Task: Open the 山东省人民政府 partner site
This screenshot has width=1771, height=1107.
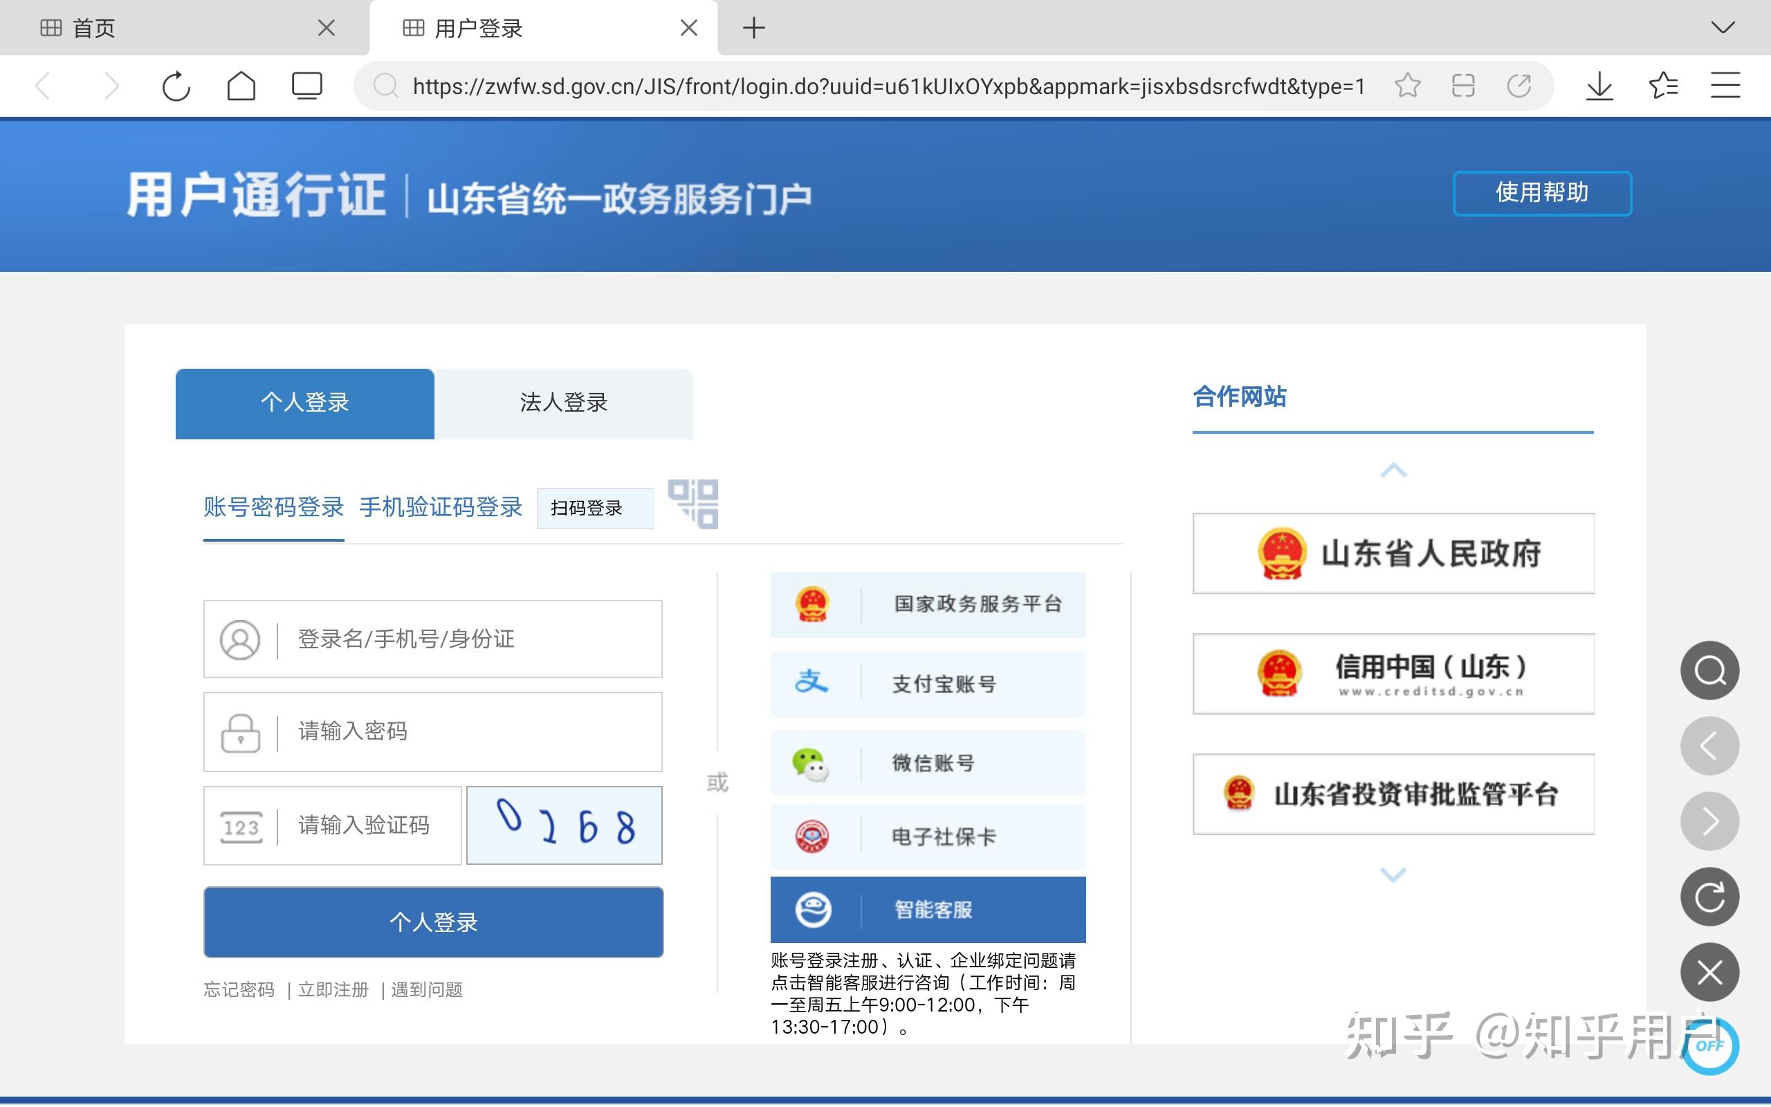Action: [x=1393, y=553]
